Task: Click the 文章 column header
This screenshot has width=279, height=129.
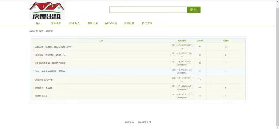Action: (x=101, y=41)
